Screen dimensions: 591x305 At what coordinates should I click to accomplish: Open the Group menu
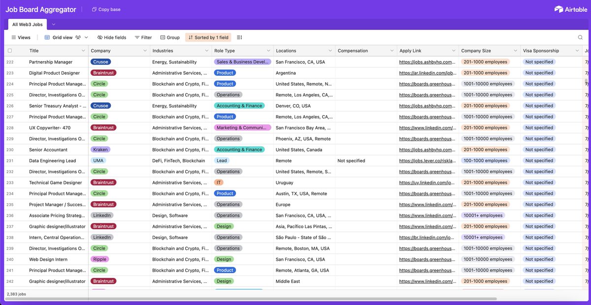(170, 37)
